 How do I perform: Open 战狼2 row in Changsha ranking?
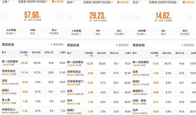(164, 83)
